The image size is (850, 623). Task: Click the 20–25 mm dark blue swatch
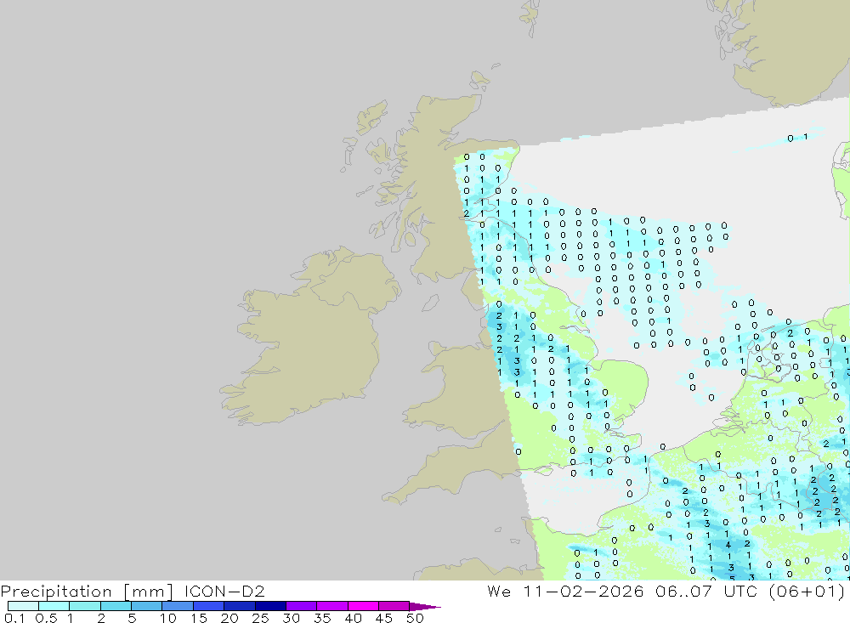tap(240, 606)
